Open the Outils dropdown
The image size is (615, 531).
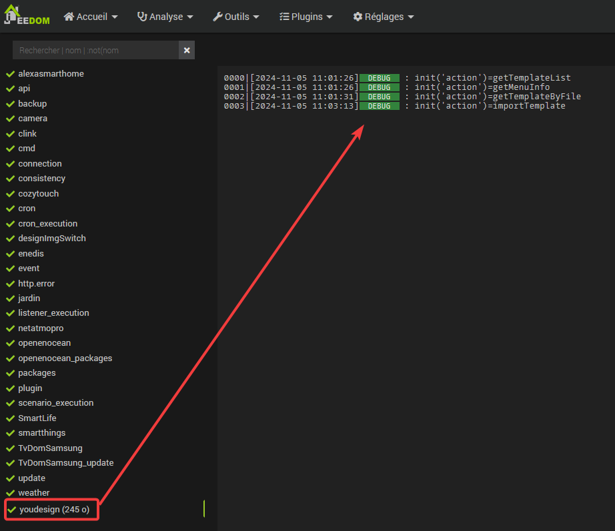[x=236, y=17]
